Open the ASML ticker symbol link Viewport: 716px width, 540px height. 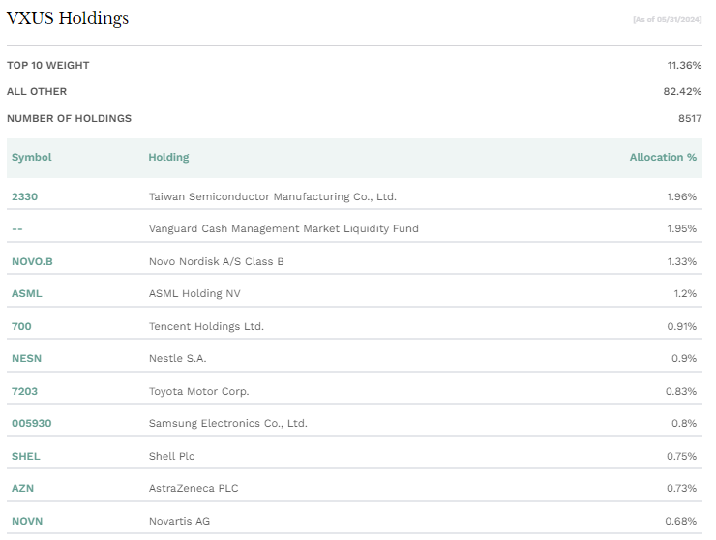tap(26, 294)
